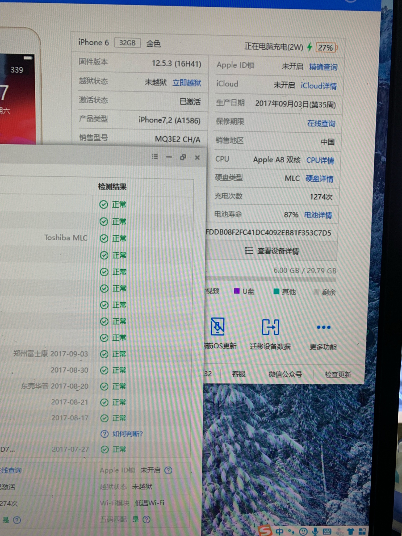402x536 pixels.
Task: Click the 立即越狱 jailbreak link
Action: click(x=187, y=83)
